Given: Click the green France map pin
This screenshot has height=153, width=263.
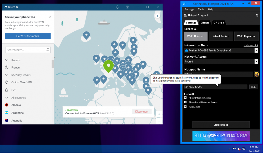Looking at the screenshot, I should pos(108,65).
